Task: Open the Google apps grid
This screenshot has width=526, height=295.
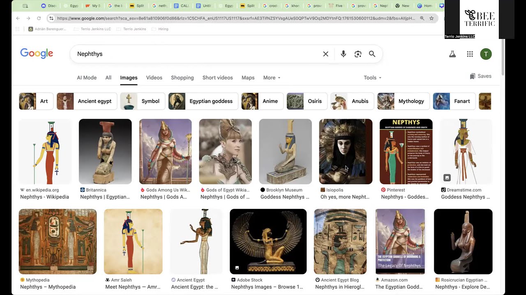Action: (470, 54)
